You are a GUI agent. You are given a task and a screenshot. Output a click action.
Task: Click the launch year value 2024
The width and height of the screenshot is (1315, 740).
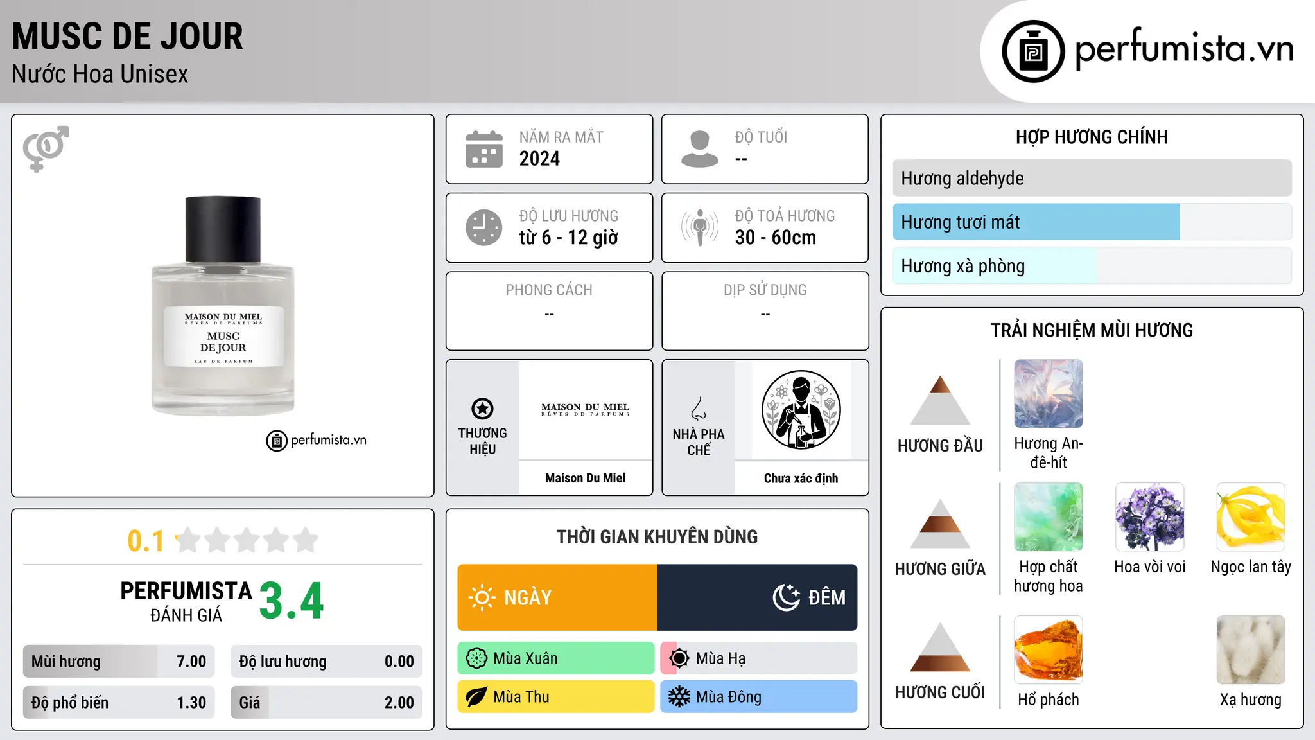click(539, 159)
